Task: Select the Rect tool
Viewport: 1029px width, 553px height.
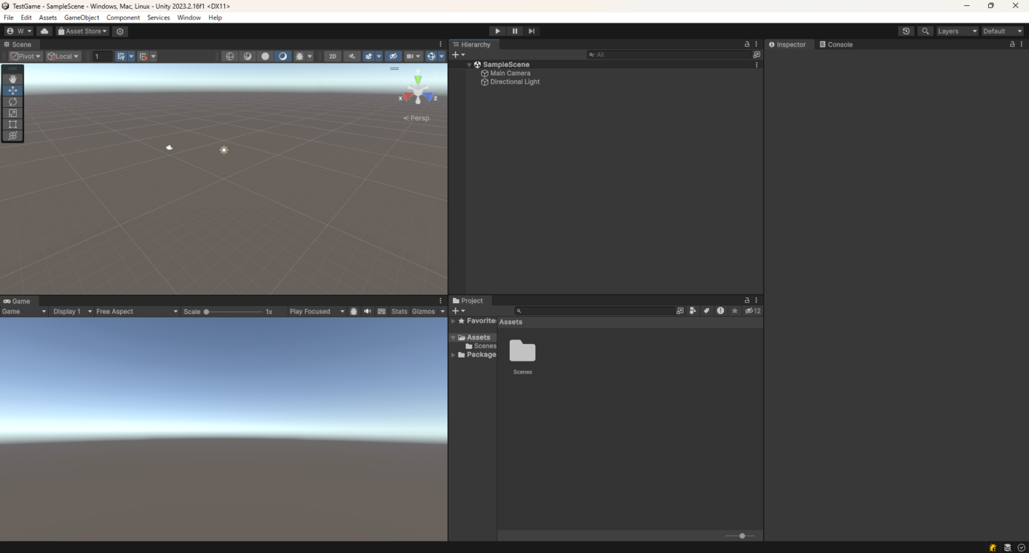Action: [13, 124]
